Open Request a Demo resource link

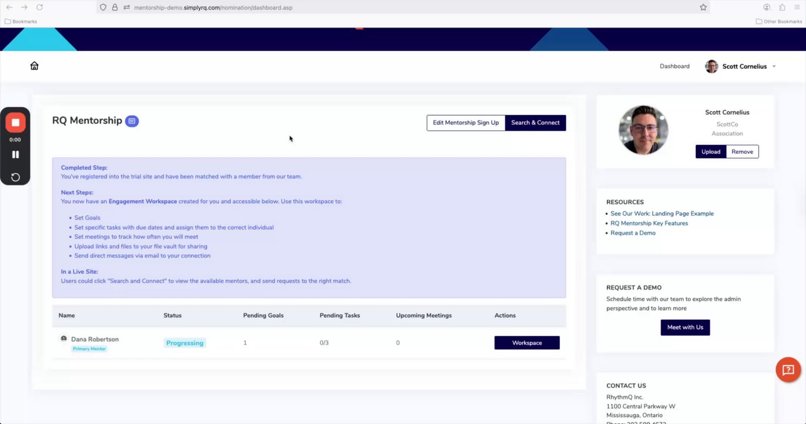coord(633,233)
